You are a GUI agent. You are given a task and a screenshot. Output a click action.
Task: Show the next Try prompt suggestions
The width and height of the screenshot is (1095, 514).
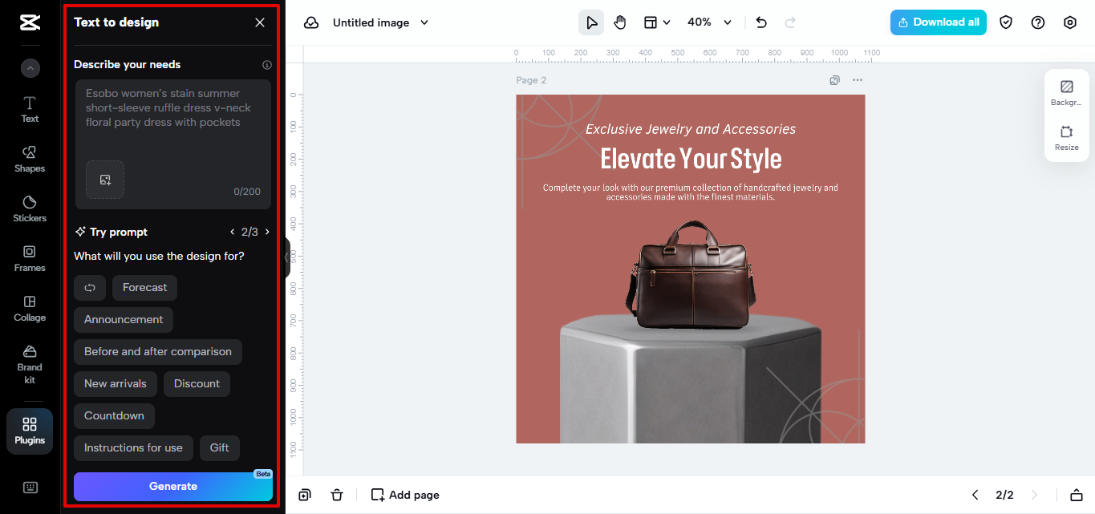(267, 231)
